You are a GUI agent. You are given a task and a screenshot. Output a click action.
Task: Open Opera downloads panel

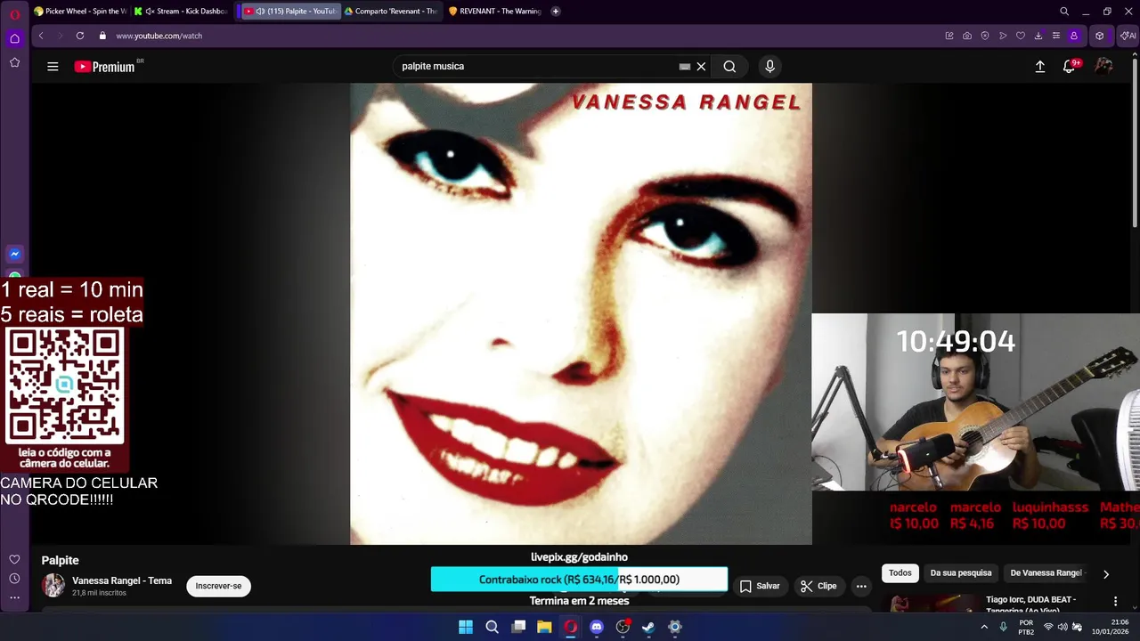coord(1038,36)
